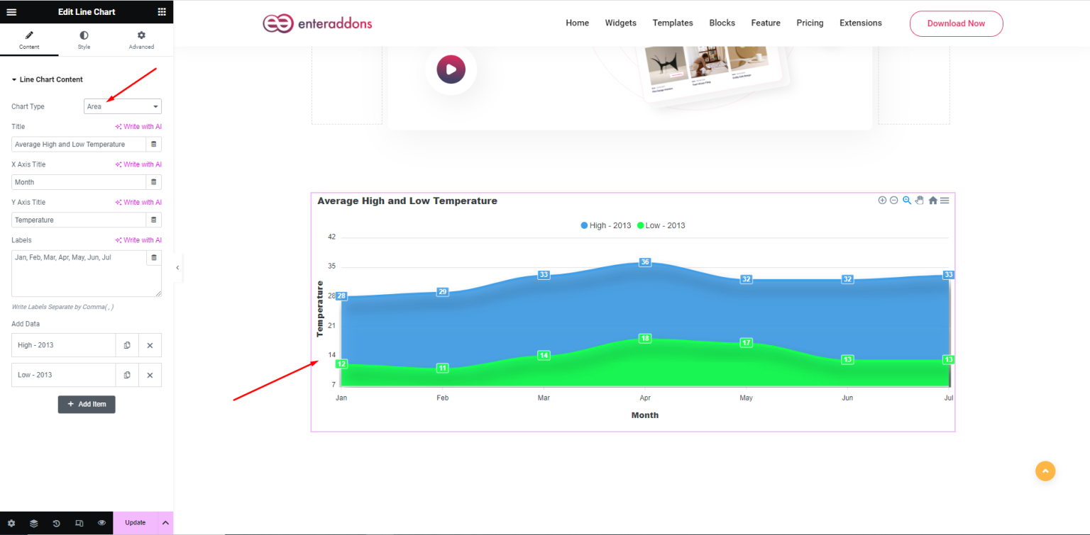Open save options arrow beside Update

[x=165, y=523]
